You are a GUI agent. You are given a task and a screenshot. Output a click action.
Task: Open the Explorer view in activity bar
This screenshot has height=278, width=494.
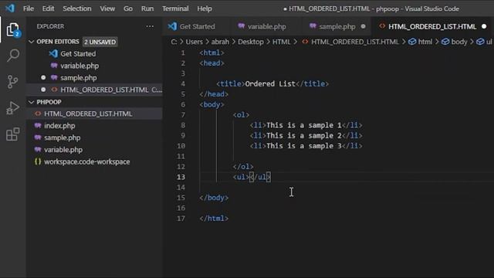pyautogui.click(x=13, y=29)
